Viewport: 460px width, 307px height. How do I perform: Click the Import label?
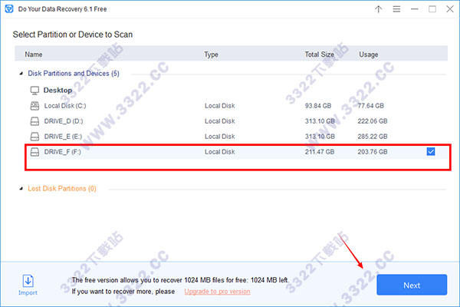[x=28, y=292]
